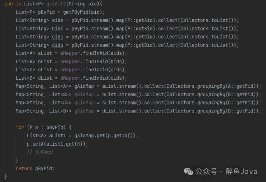Click the WeChat logo in the watermark
Viewport: 266px width, 182px height.
pyautogui.click(x=189, y=171)
